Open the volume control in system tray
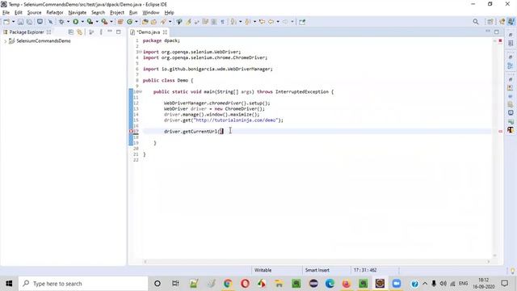The image size is (517, 291). coord(443,284)
